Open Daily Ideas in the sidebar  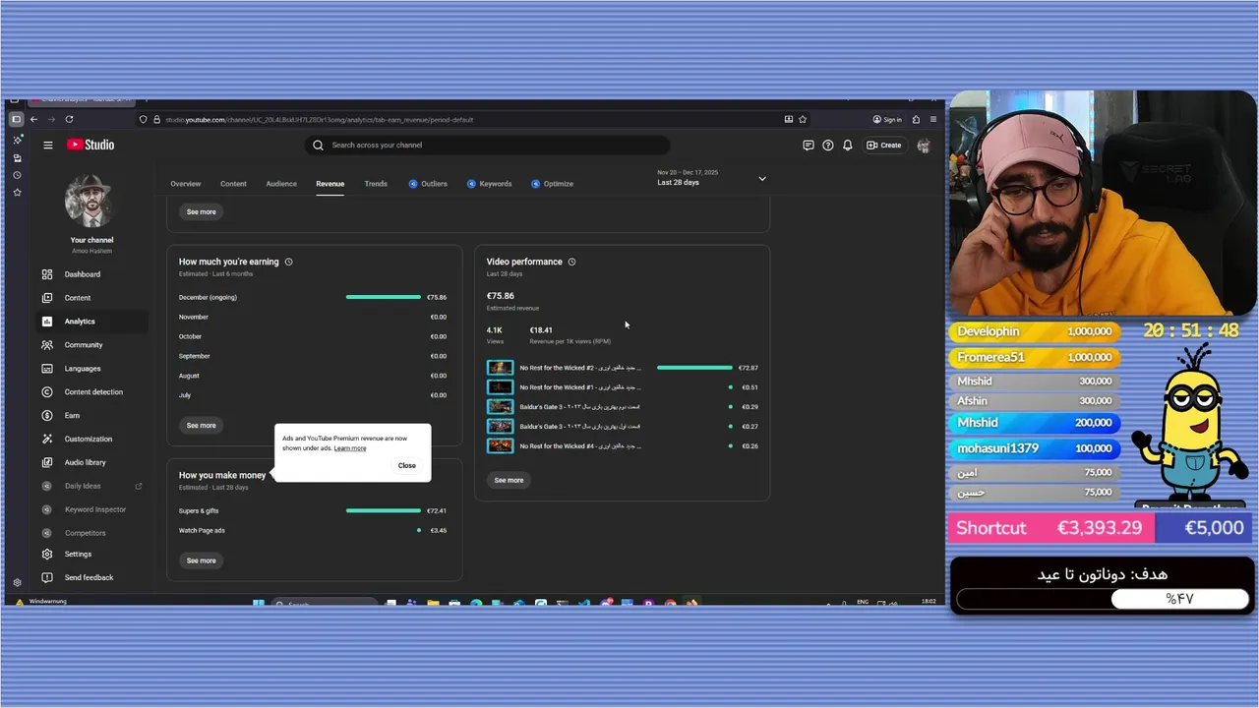pyautogui.click(x=90, y=486)
